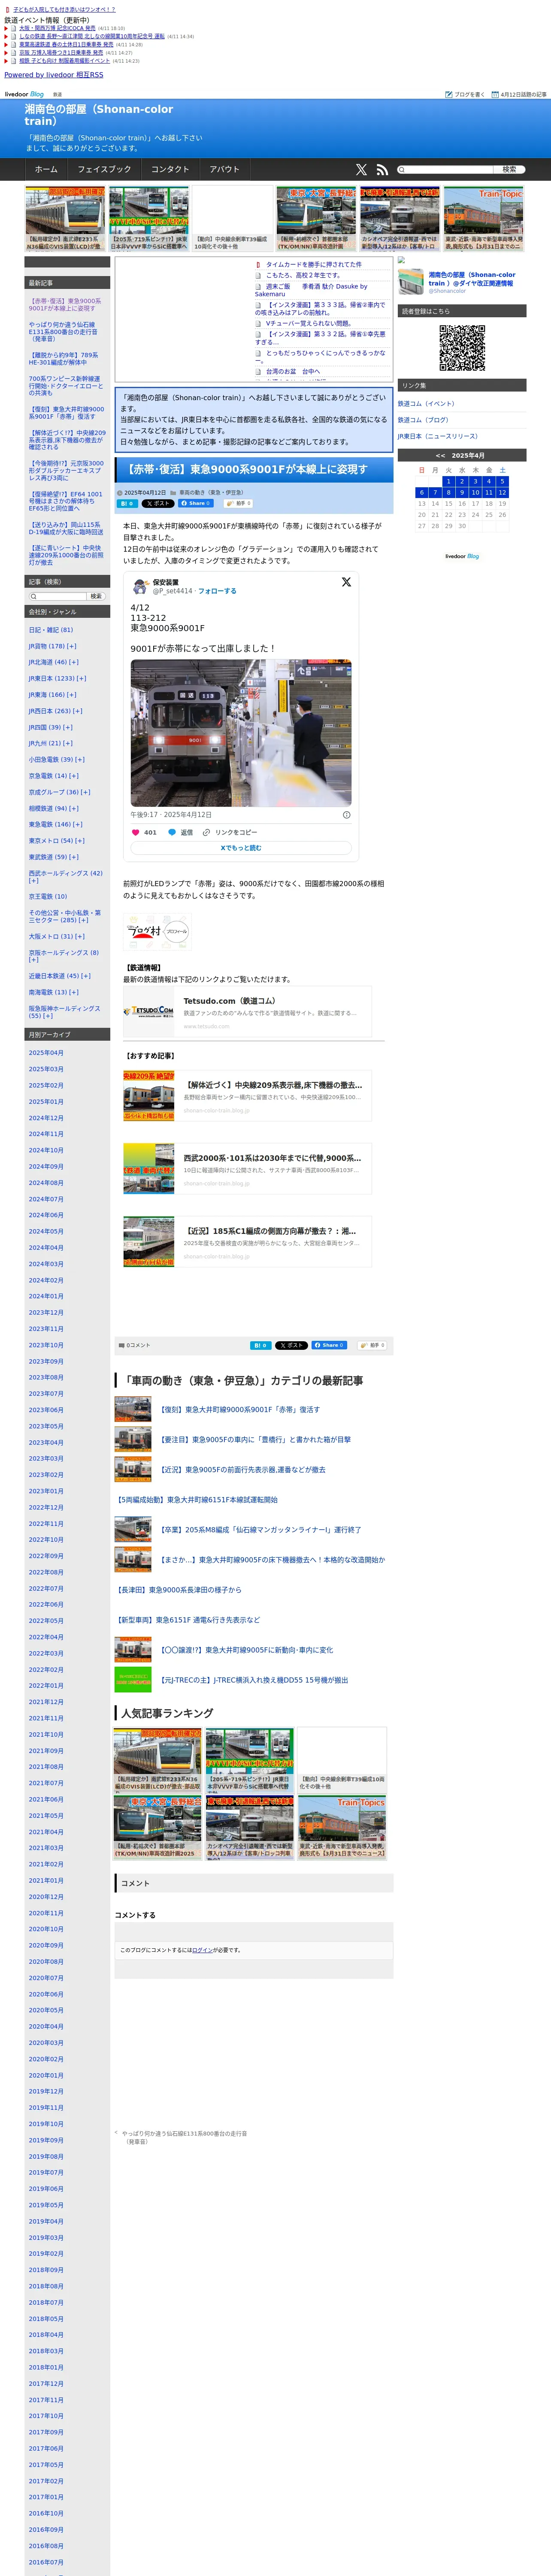Select calendar date 6
551x2576 pixels.
click(422, 492)
